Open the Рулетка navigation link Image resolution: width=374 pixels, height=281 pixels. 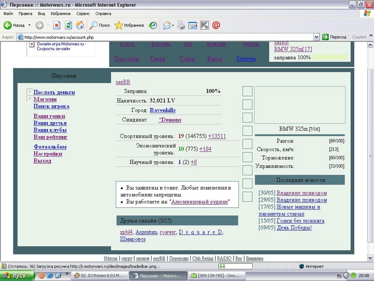point(246,58)
